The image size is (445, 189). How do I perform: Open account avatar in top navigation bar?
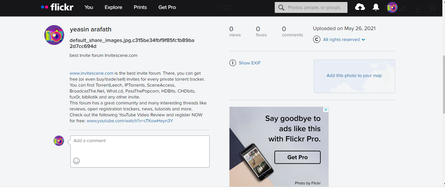pyautogui.click(x=392, y=7)
